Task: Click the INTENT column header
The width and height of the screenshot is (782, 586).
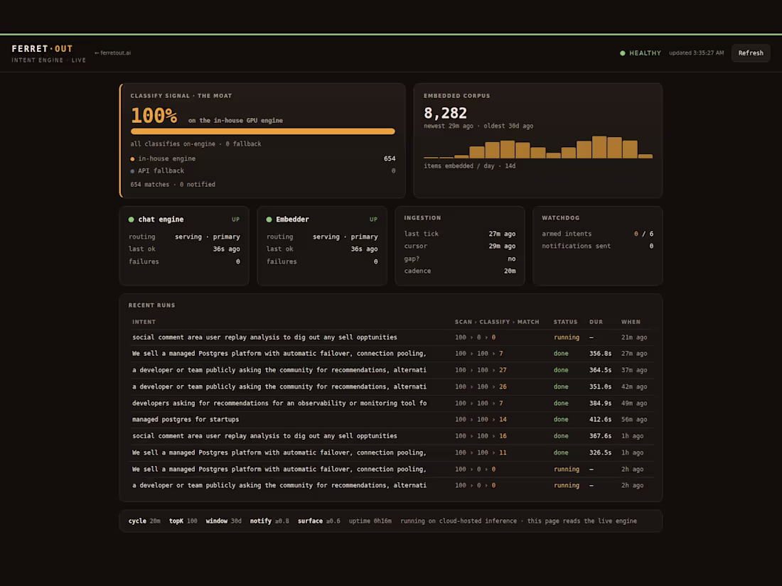Action: pos(144,322)
